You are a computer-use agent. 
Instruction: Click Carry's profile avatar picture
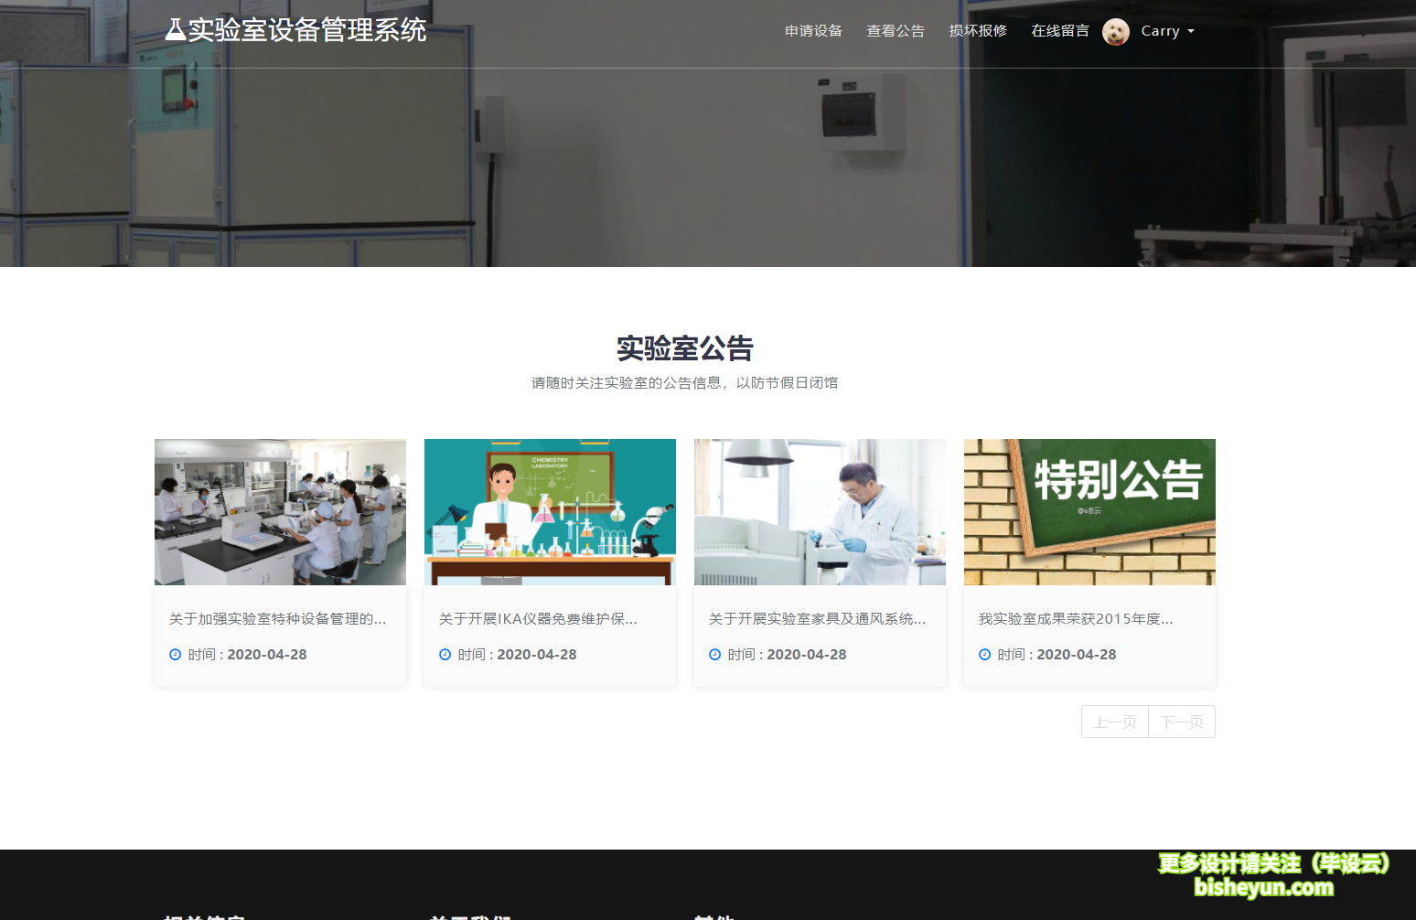pyautogui.click(x=1116, y=30)
